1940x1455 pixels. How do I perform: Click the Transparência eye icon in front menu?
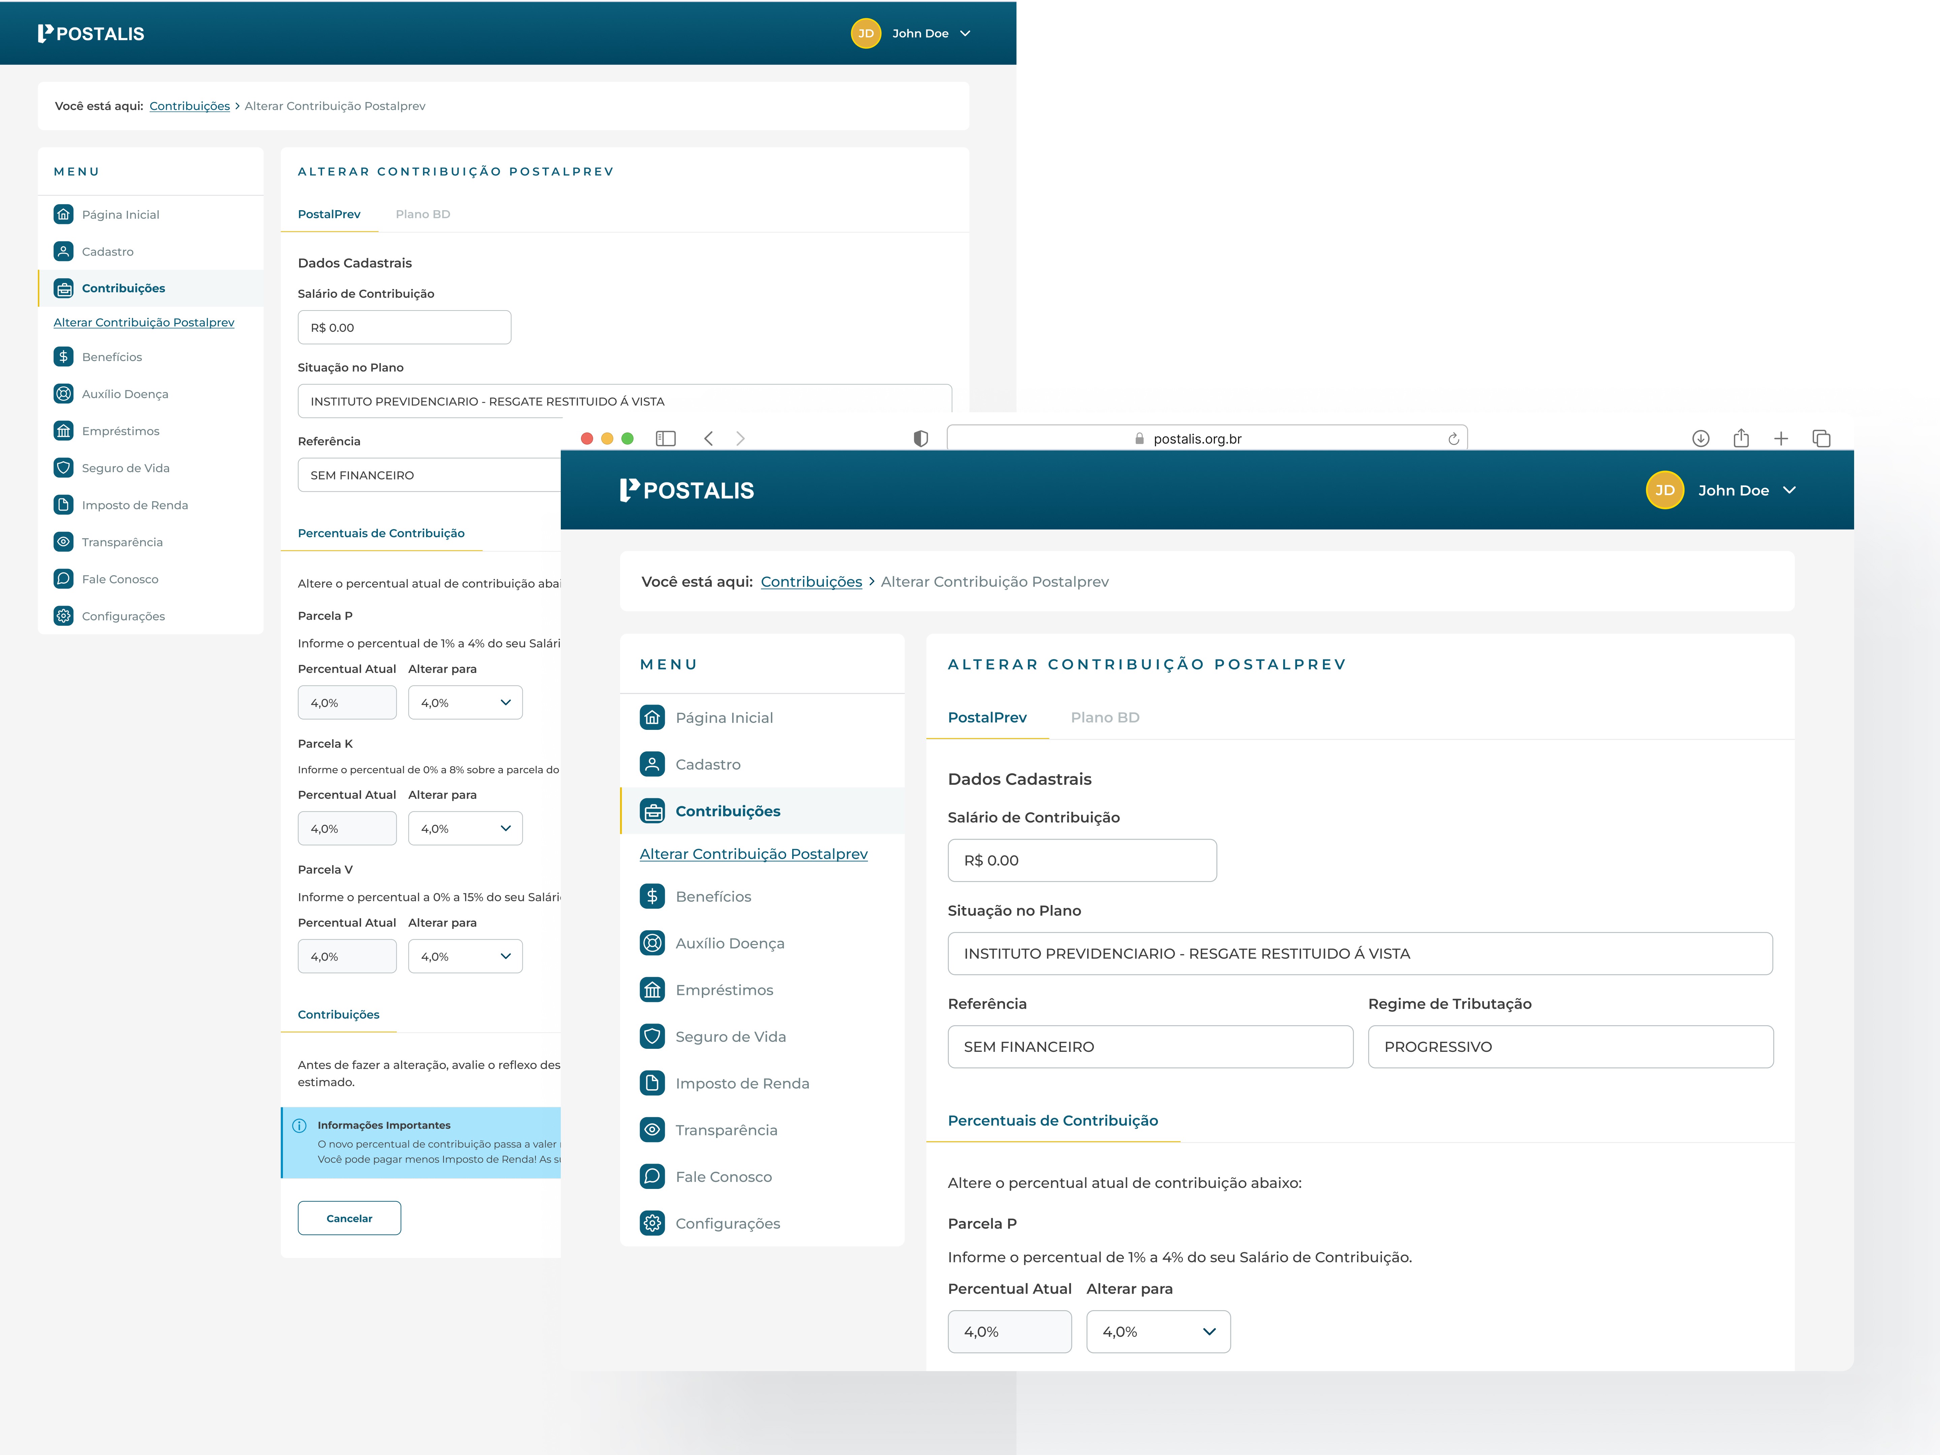tap(652, 1130)
